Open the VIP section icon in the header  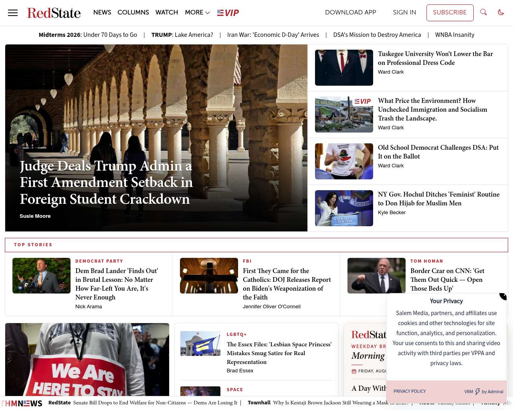[228, 13]
